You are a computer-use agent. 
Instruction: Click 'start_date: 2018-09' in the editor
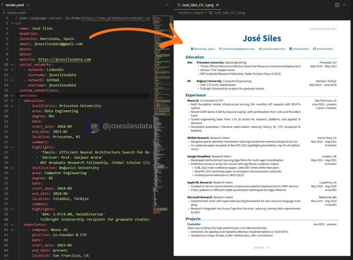52,126
